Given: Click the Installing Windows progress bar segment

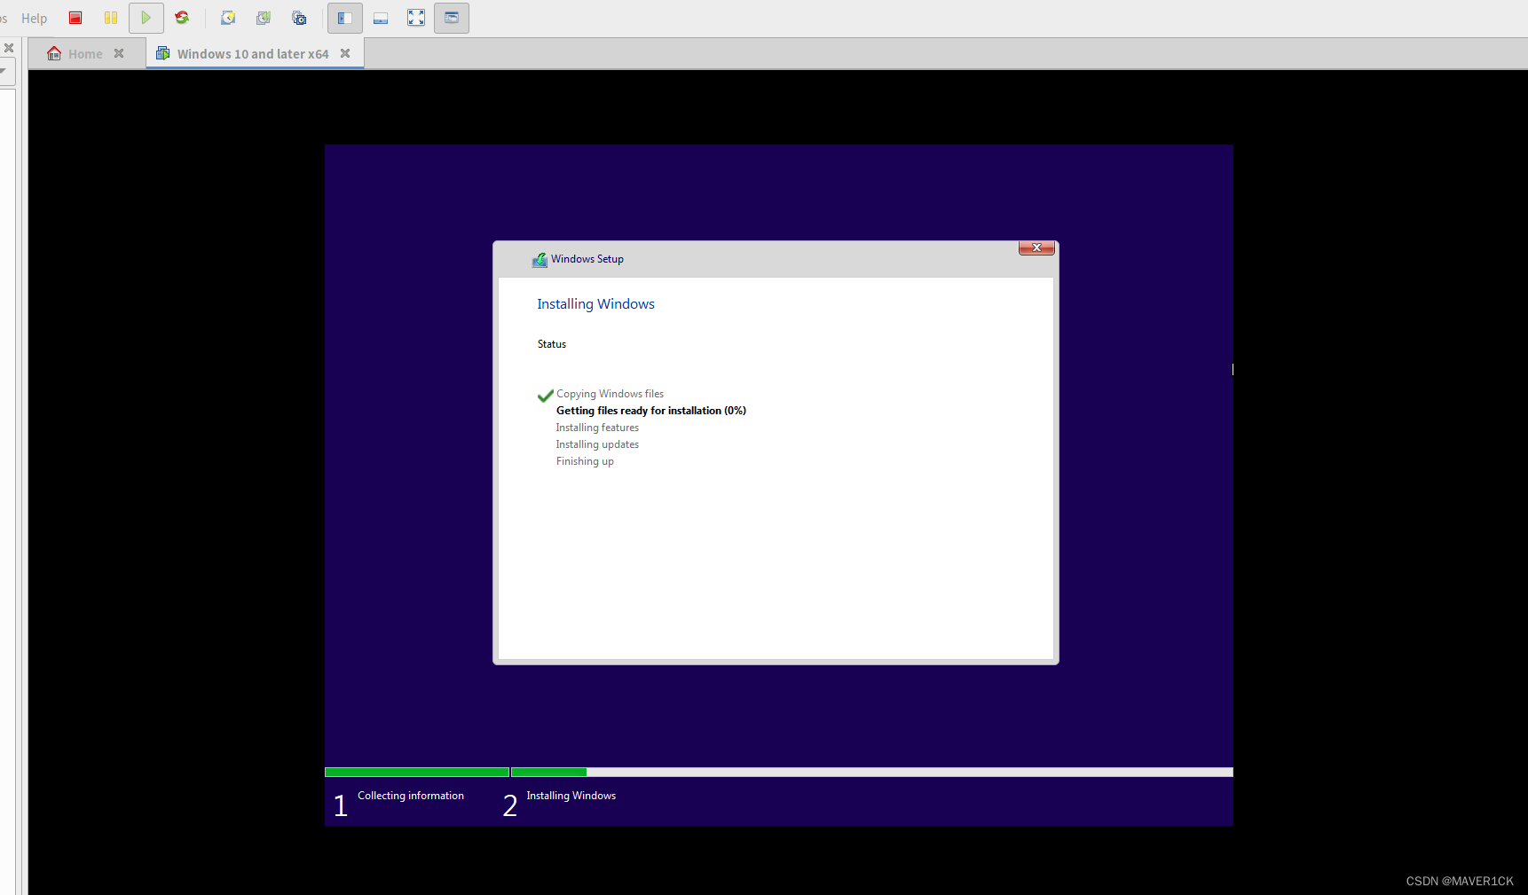Looking at the screenshot, I should (872, 773).
